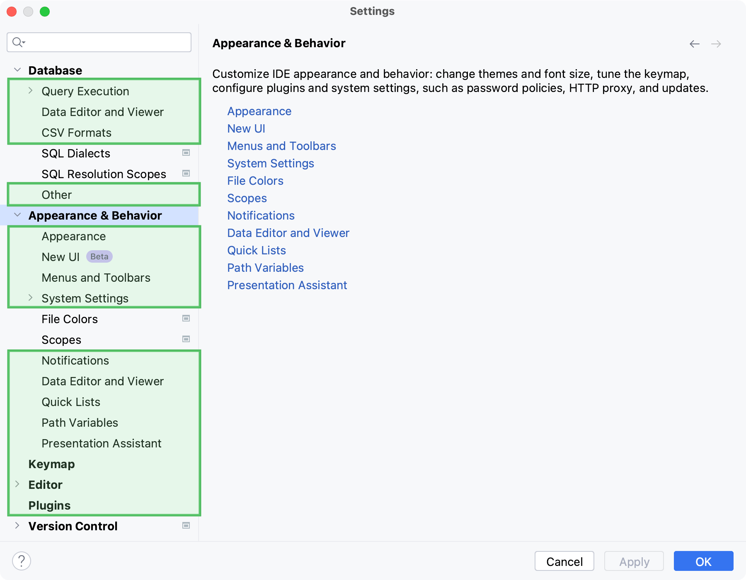Select Data Editor and Viewer under Appearance & Behavior
This screenshot has width=746, height=580.
pos(103,381)
